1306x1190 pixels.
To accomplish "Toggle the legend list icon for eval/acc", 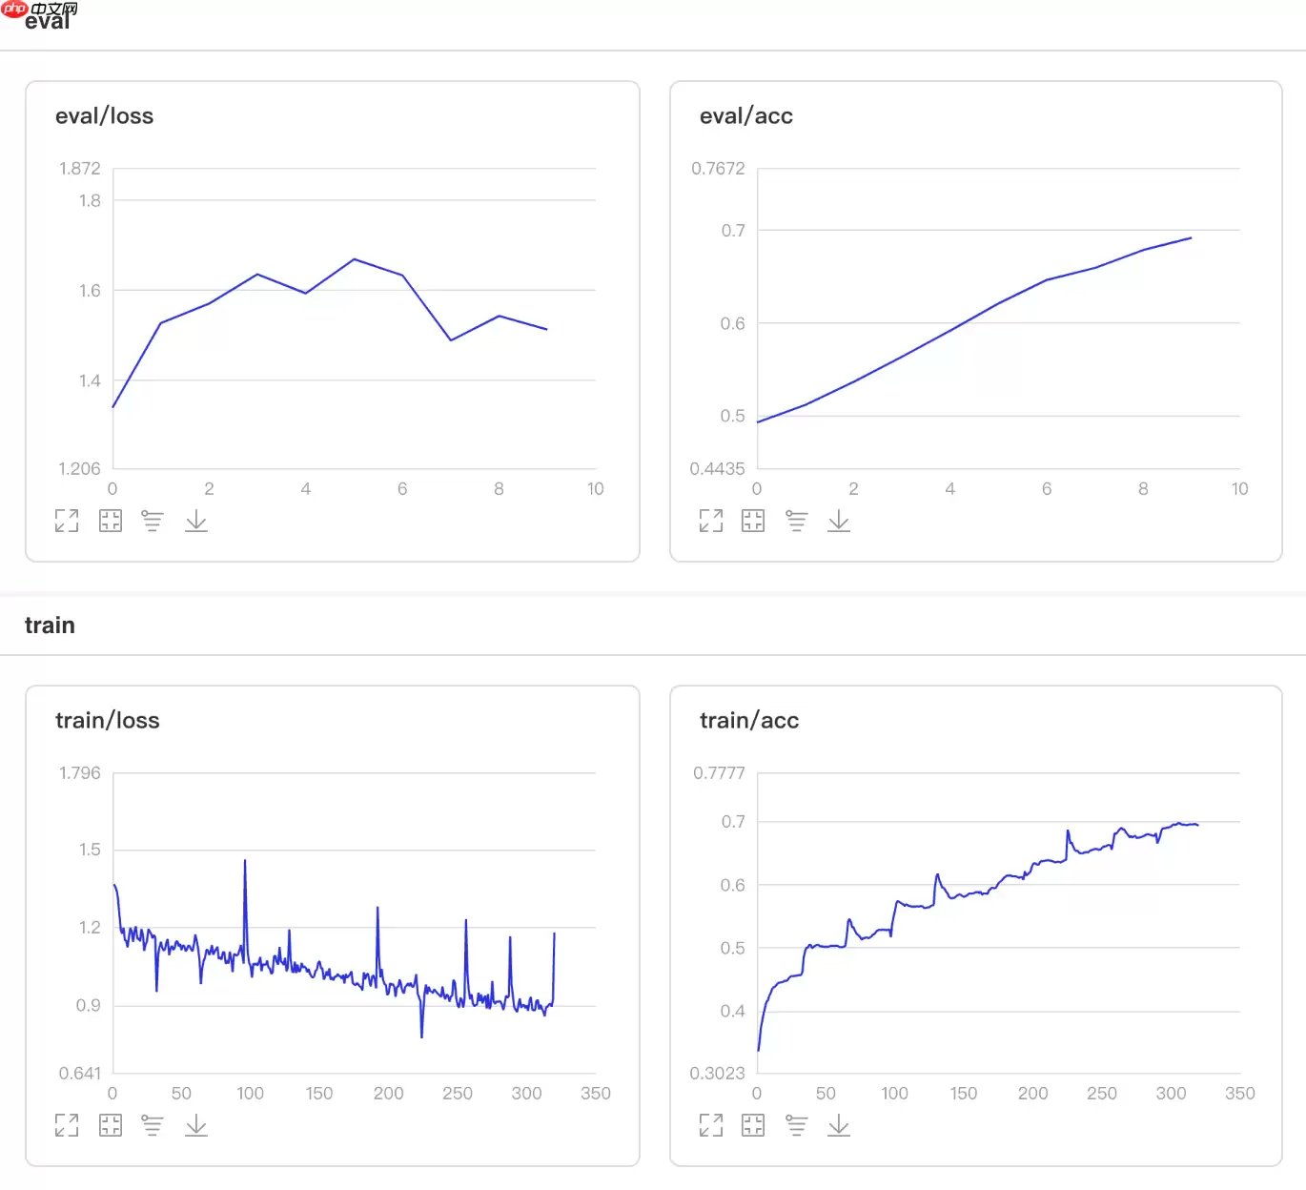I will [796, 521].
